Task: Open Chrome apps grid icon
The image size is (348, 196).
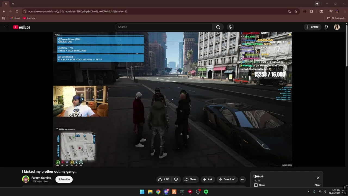Action: click(4, 18)
